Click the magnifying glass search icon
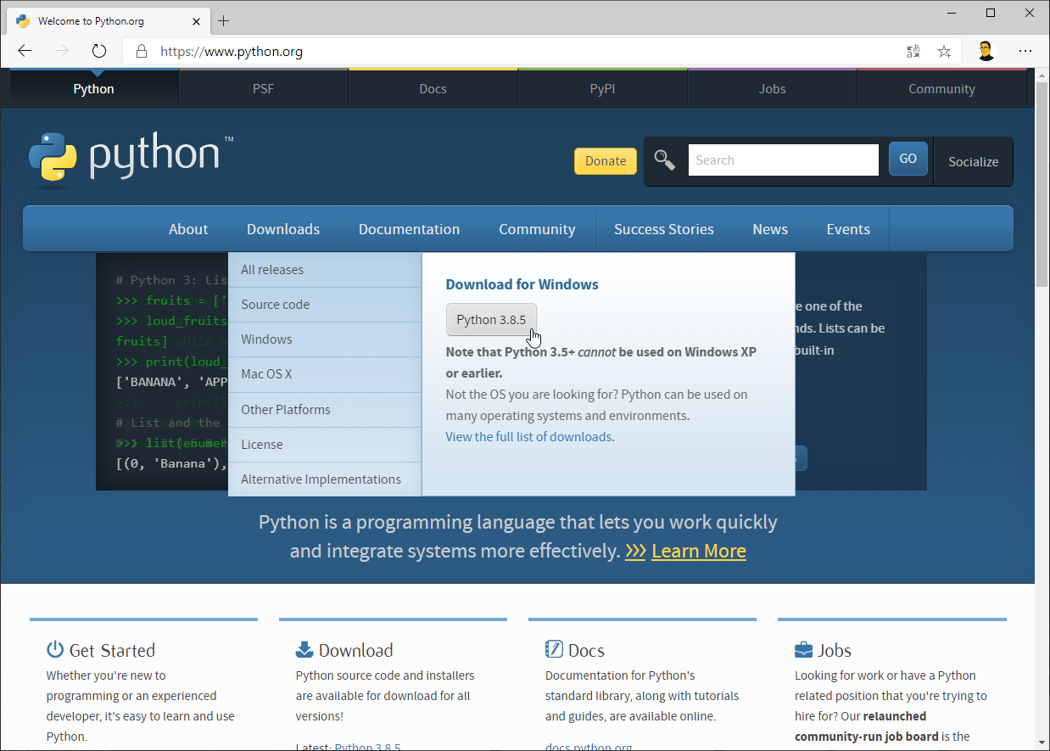 click(665, 160)
